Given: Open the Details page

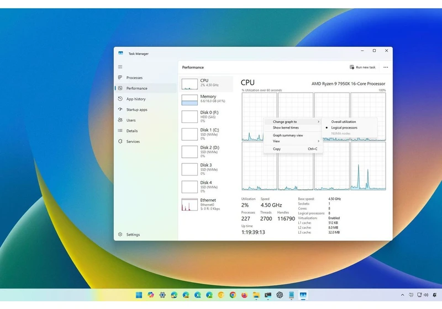Looking at the screenshot, I should pyautogui.click(x=146, y=131).
